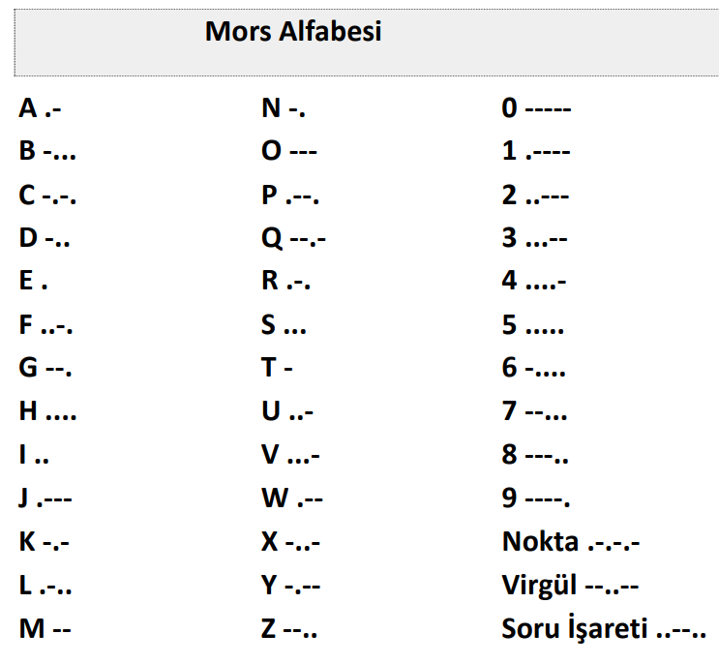
Task: Select the C -.-. entry
Action: (x=47, y=195)
